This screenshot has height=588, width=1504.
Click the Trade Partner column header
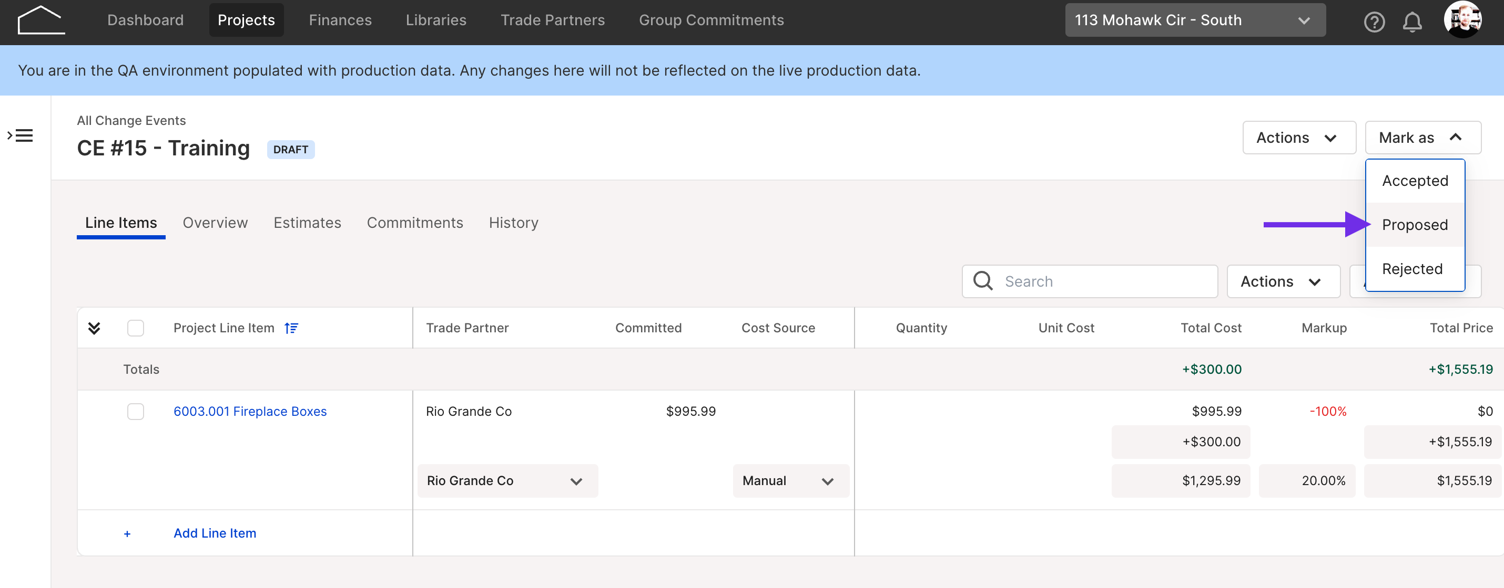[467, 328]
